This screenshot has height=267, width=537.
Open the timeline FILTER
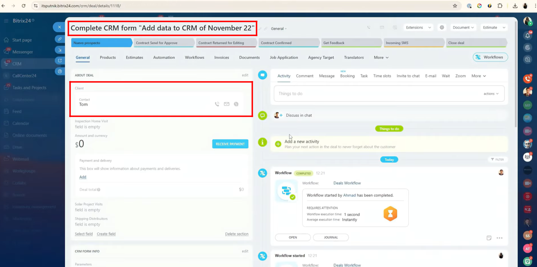[497, 160]
